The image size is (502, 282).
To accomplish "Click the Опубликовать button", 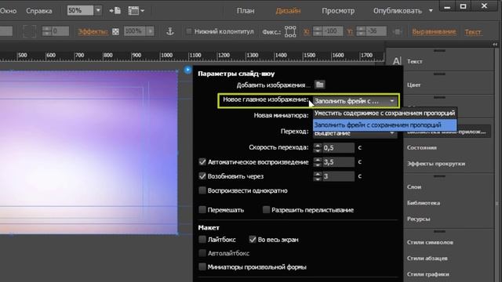I will click(398, 11).
